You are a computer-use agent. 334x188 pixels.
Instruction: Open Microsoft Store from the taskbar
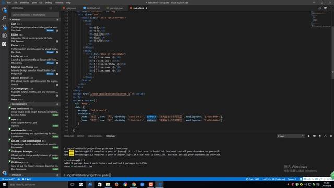(x=99, y=184)
